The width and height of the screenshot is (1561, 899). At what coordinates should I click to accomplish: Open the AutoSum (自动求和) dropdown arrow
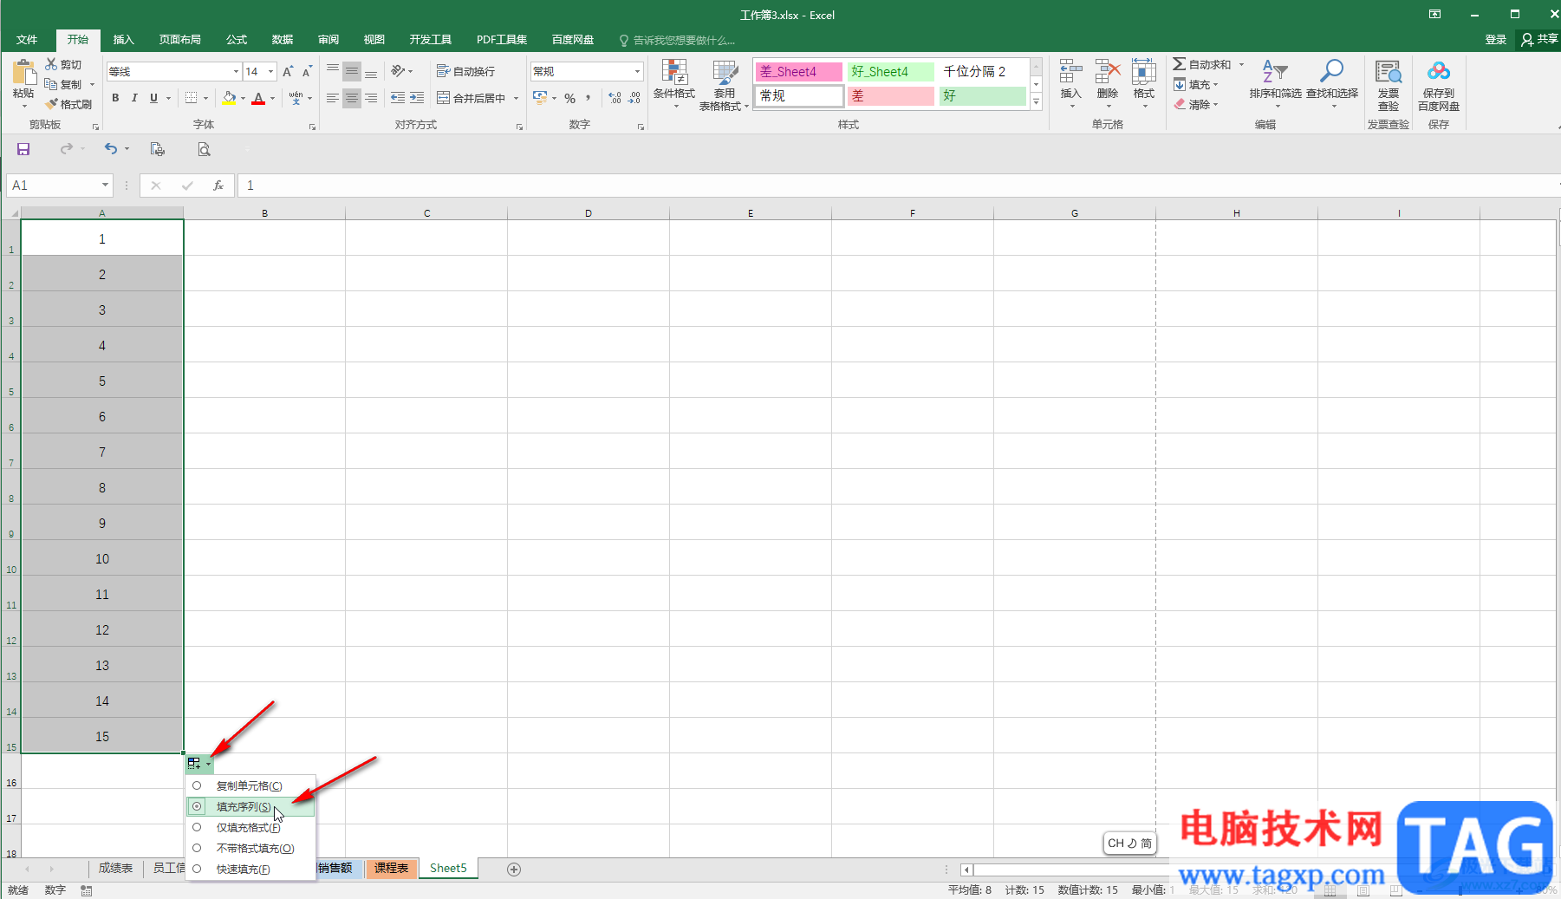tap(1241, 64)
